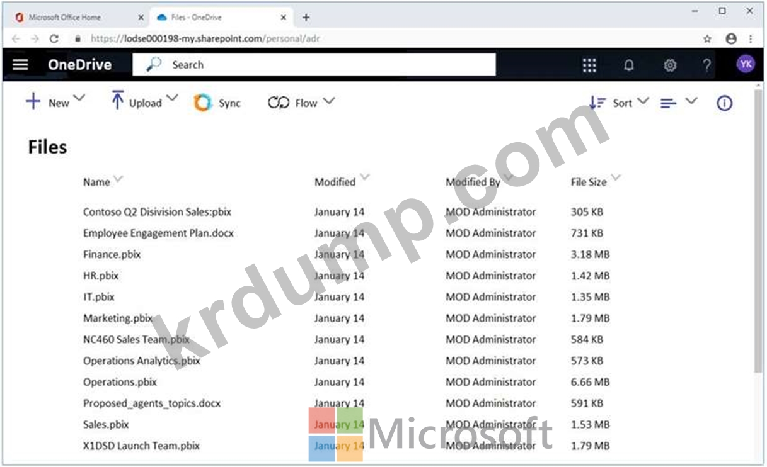
Task: Open the Name column dropdown
Action: (118, 179)
